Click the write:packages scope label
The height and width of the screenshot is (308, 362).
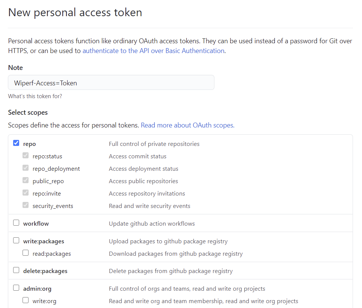pyautogui.click(x=44, y=241)
